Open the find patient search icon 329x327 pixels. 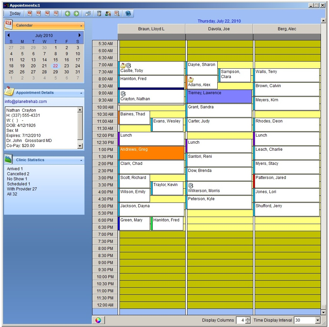coord(108,13)
